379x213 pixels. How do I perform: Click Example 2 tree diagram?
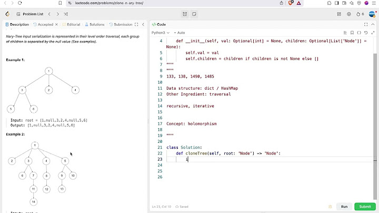click(42, 173)
